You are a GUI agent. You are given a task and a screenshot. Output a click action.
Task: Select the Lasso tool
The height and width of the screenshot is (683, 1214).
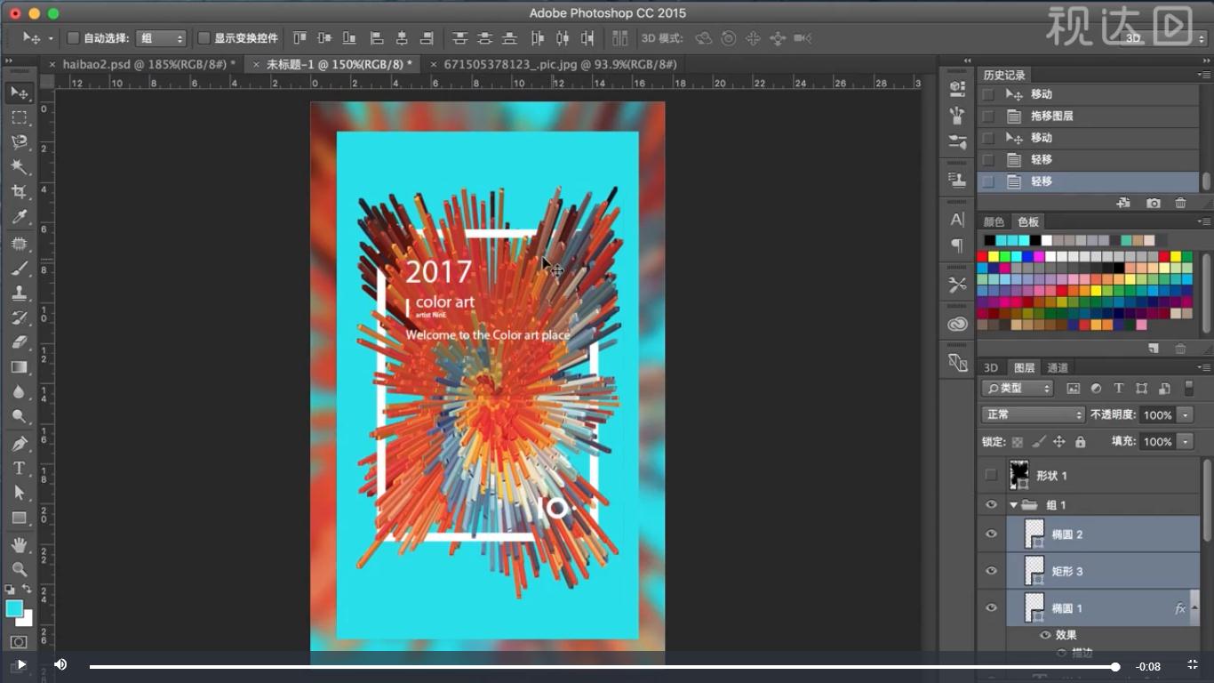tap(19, 142)
